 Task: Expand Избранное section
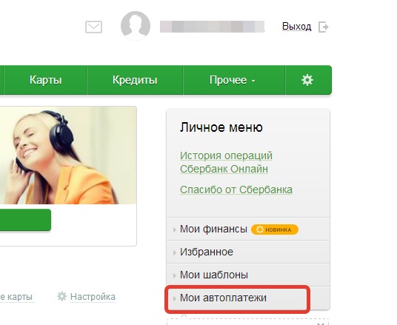tap(248, 252)
